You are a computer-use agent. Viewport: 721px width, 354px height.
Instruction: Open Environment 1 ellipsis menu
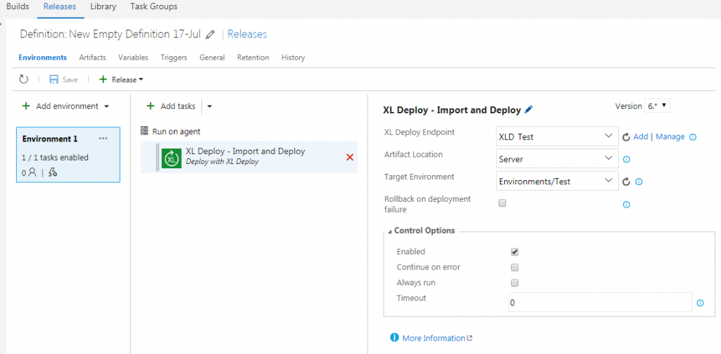click(103, 139)
